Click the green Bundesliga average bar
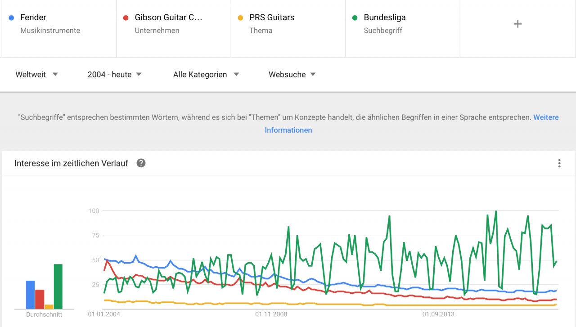 point(58,286)
